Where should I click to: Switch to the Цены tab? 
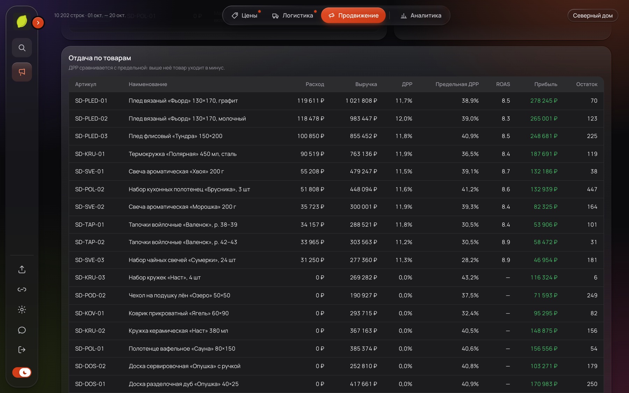tap(245, 15)
